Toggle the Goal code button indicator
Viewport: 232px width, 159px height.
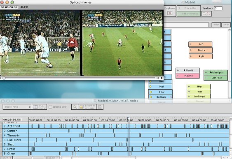[150, 87]
